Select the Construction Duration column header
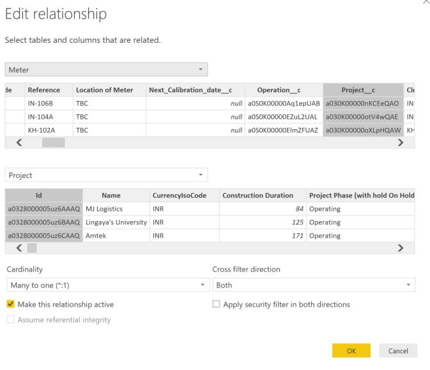Image resolution: width=430 pixels, height=370 pixels. coord(263,196)
